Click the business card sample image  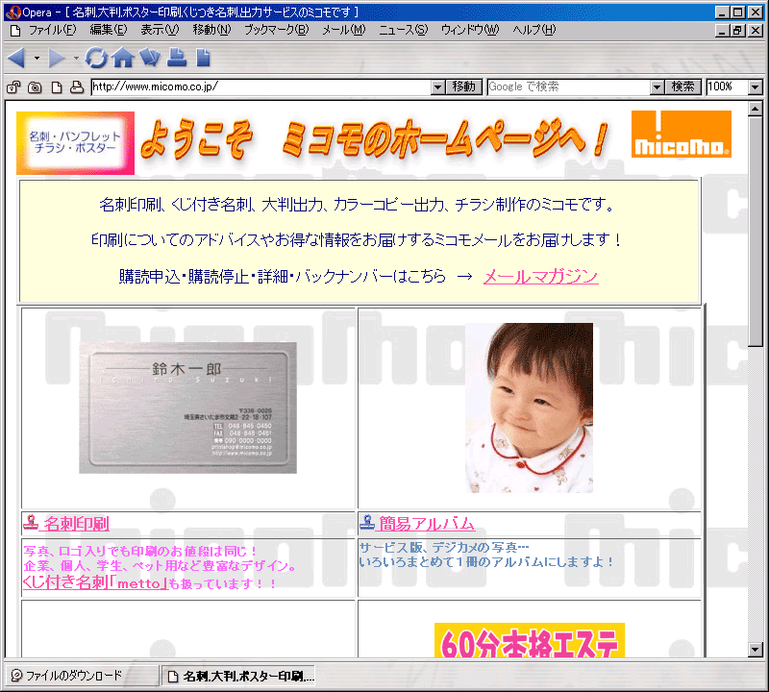(187, 408)
